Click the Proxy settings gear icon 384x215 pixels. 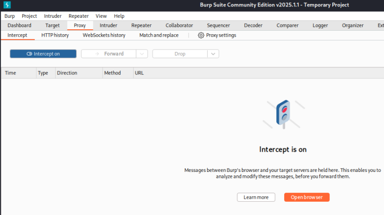click(201, 35)
